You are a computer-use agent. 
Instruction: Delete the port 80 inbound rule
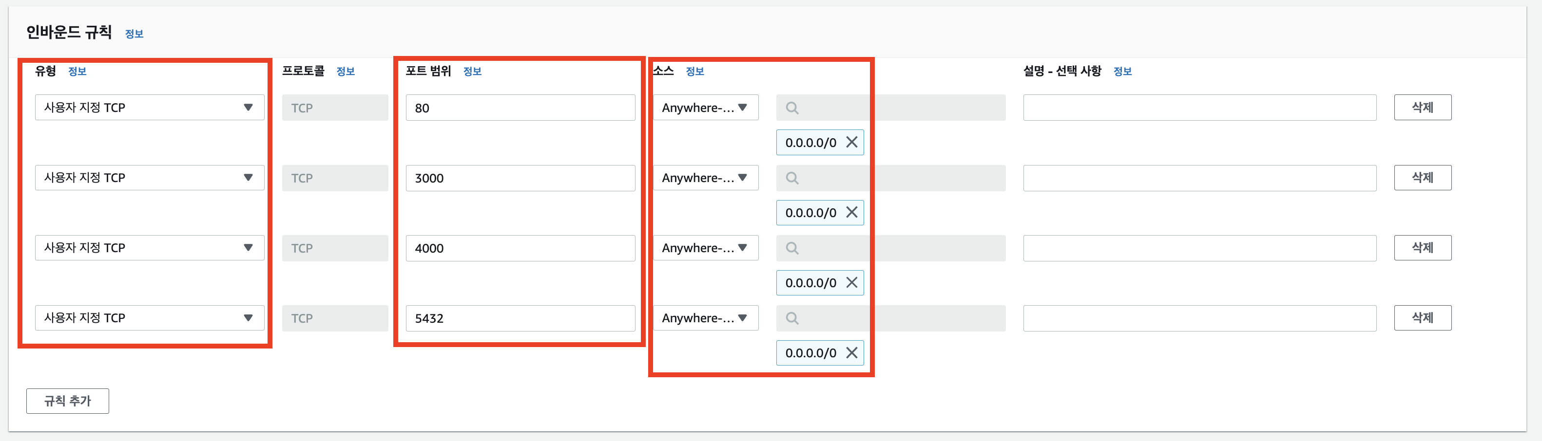[x=1422, y=108]
